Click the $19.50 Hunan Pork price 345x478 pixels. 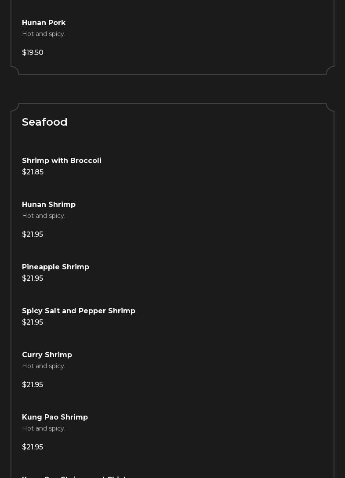click(x=33, y=52)
